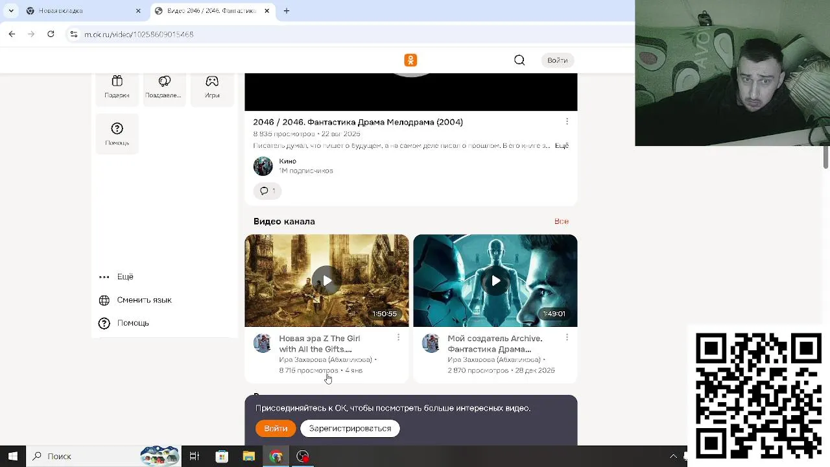Open the tab search dropdown arrow
This screenshot has width=830, height=467.
tap(11, 11)
